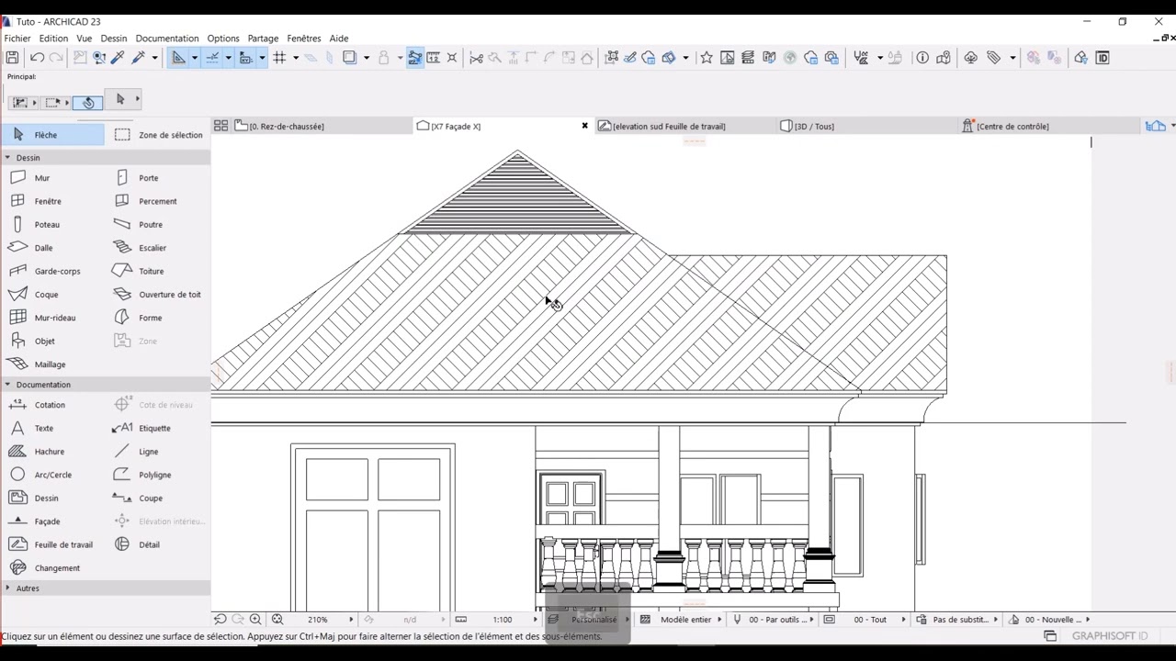Screen dimensions: 1176x661
Task: Select the Fenêtre tool
Action: pyautogui.click(x=52, y=201)
